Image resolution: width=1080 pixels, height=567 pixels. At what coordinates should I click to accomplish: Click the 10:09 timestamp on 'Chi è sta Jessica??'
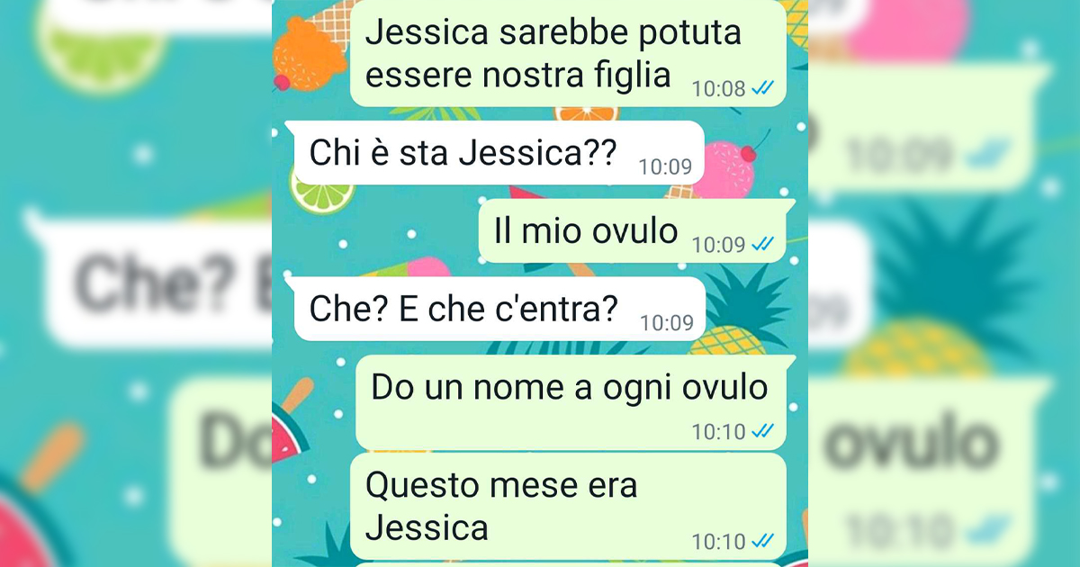[x=665, y=166]
